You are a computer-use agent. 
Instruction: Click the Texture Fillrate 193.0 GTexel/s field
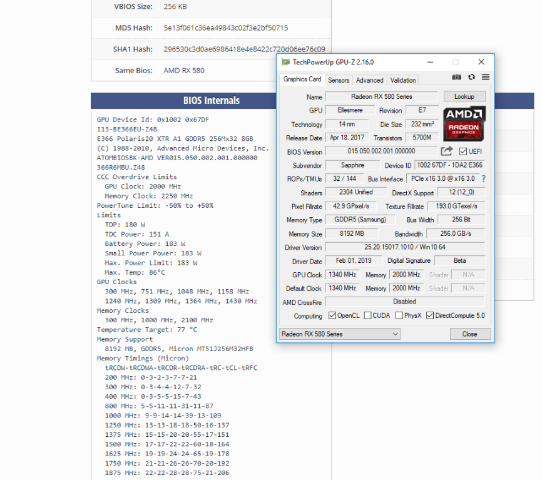pos(456,206)
